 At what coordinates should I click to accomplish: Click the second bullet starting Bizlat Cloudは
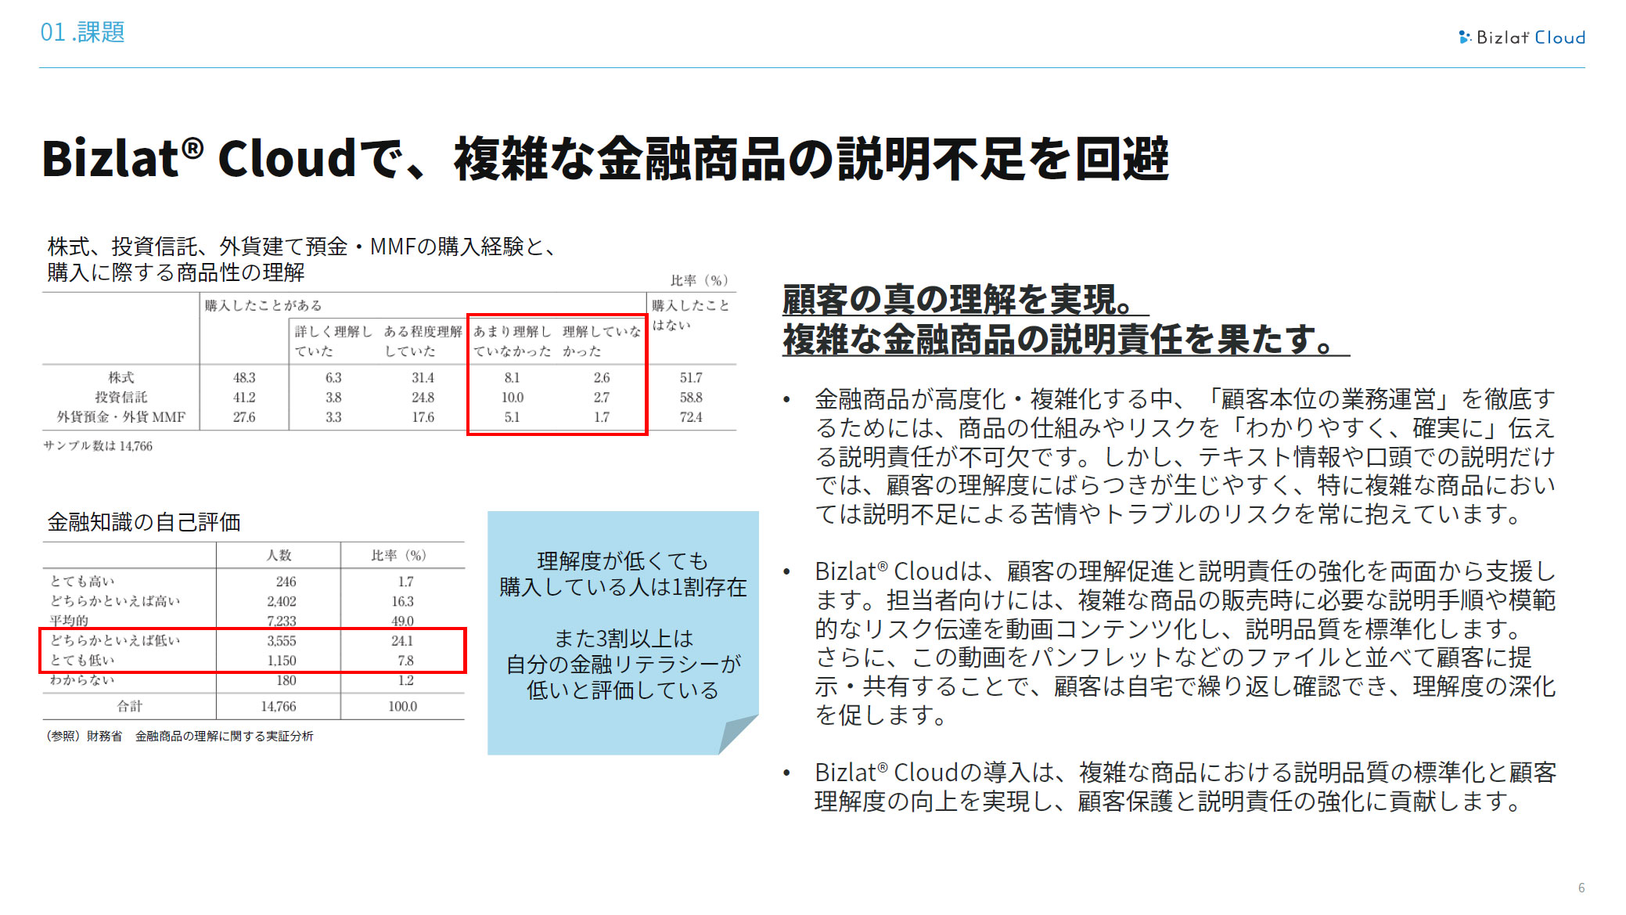(x=1184, y=643)
